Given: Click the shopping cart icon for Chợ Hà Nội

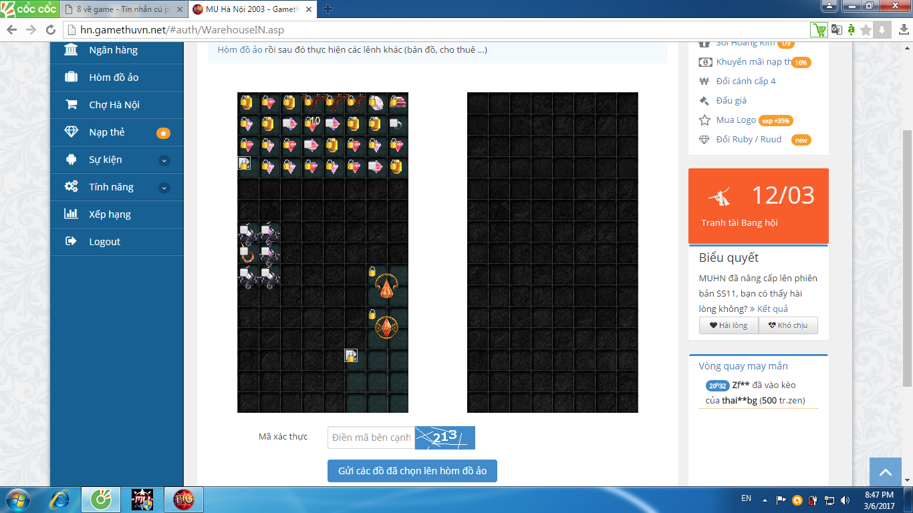Looking at the screenshot, I should click(71, 105).
